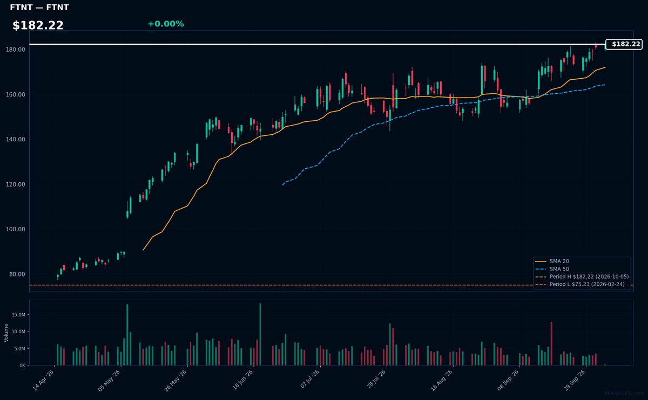Click the 18 Aug '26 date label

442,381
